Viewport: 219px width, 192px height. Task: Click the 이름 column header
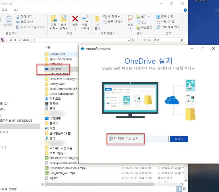[x=47, y=47]
